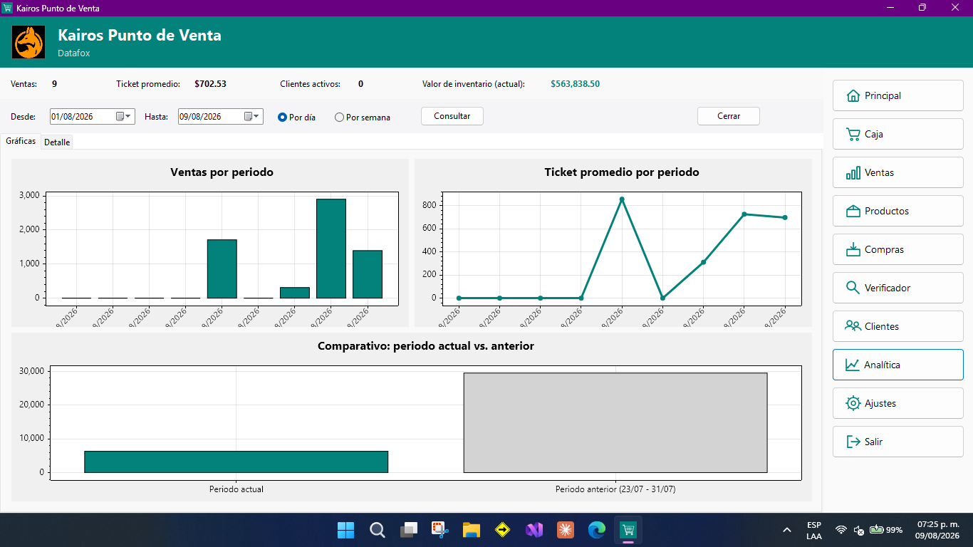Click the tallest bar in Ventas por periodo
This screenshot has height=547, width=973.
pyautogui.click(x=331, y=249)
